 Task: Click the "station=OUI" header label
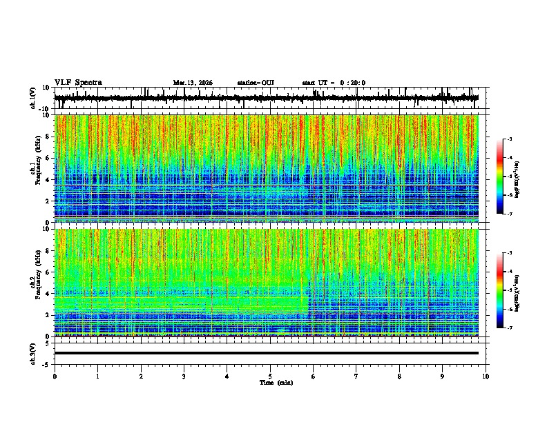pos(256,83)
